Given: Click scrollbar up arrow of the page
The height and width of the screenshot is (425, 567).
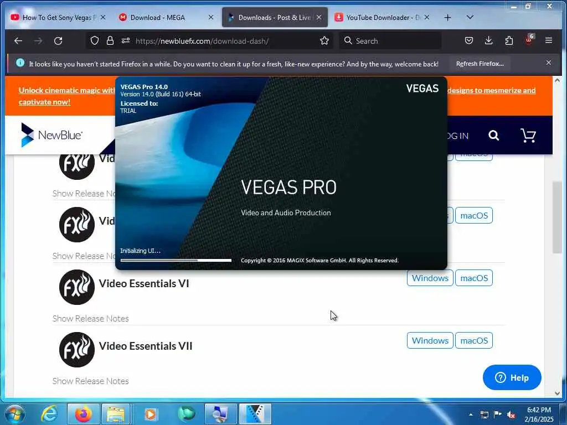Looking at the screenshot, I should [x=557, y=80].
